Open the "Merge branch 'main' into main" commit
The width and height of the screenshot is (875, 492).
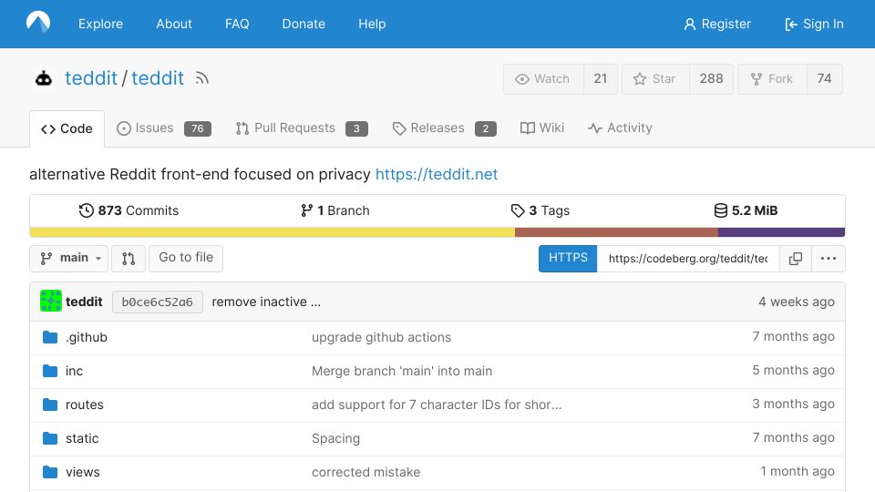[402, 371]
